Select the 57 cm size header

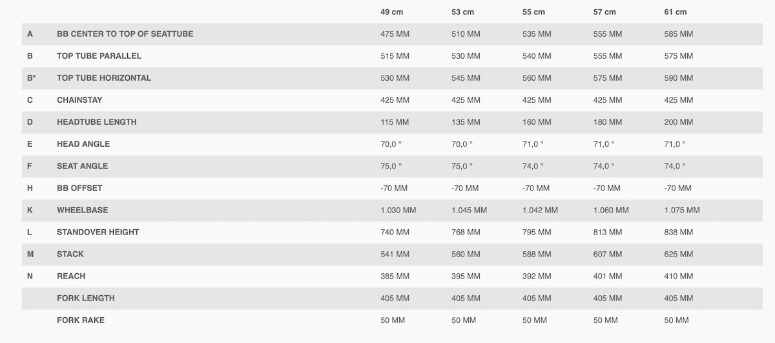[x=604, y=12]
